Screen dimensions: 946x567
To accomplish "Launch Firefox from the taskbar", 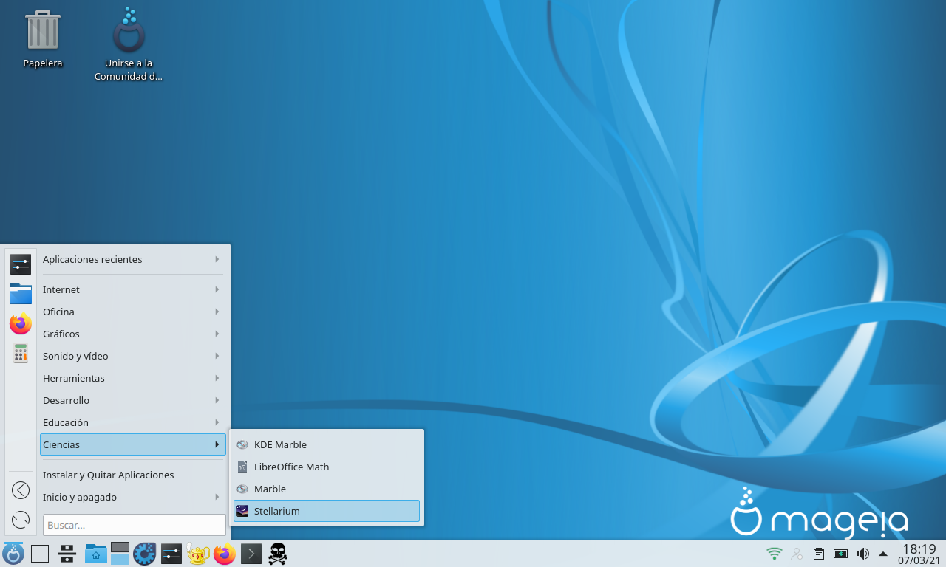I will pyautogui.click(x=225, y=553).
